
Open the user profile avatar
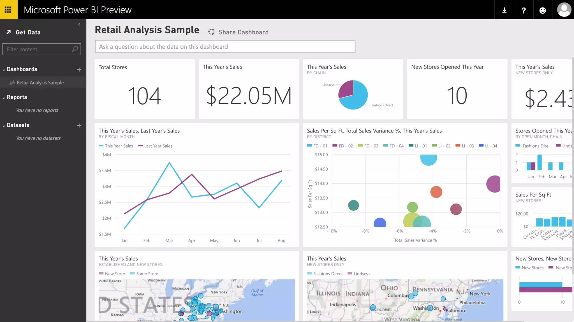564,10
